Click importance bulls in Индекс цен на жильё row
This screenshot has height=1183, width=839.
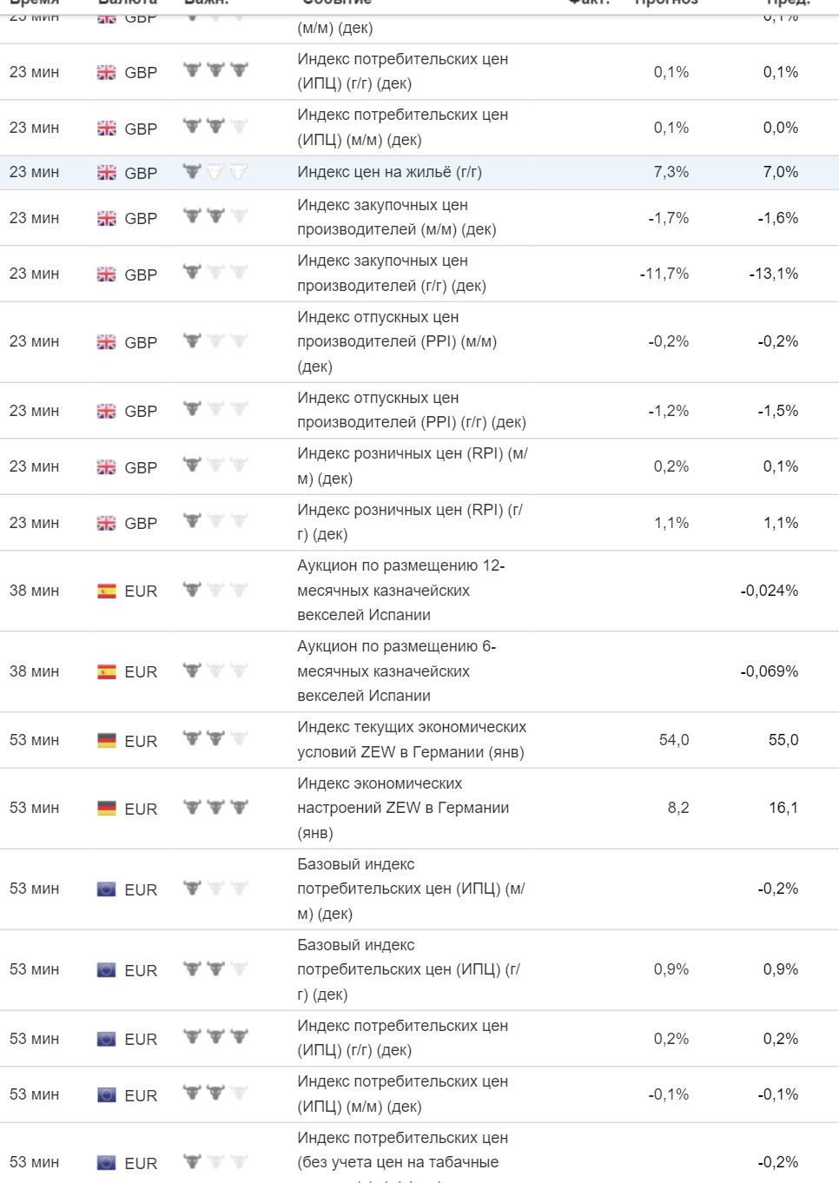pos(215,172)
